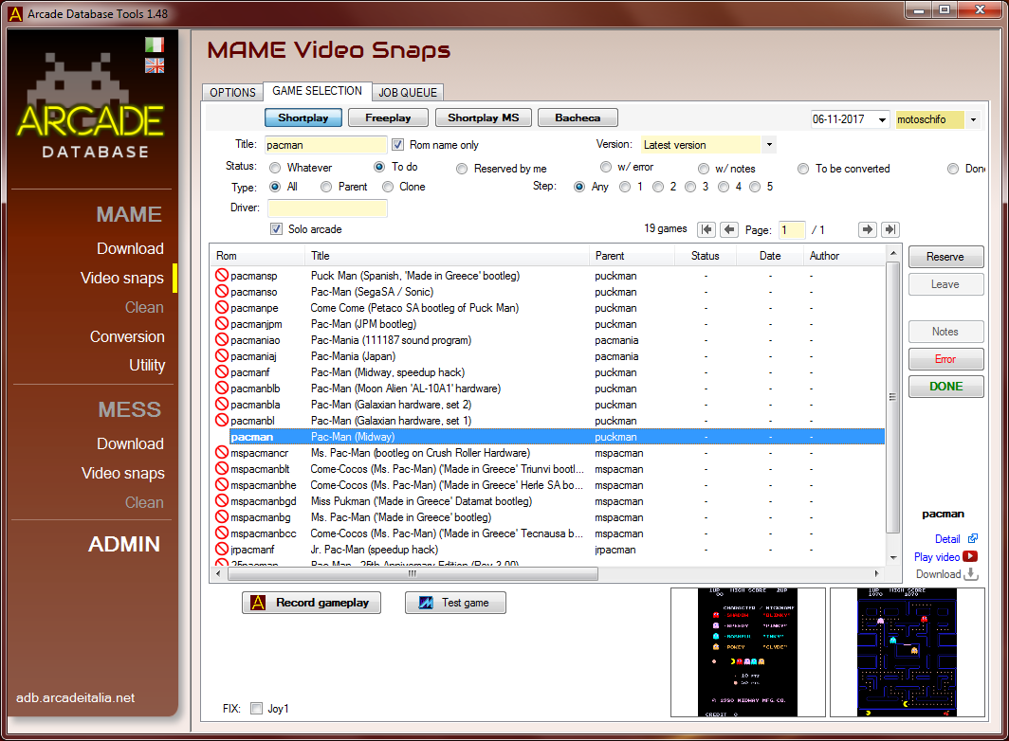Select Type Parent radio button
This screenshot has height=741, width=1009.
click(x=326, y=187)
